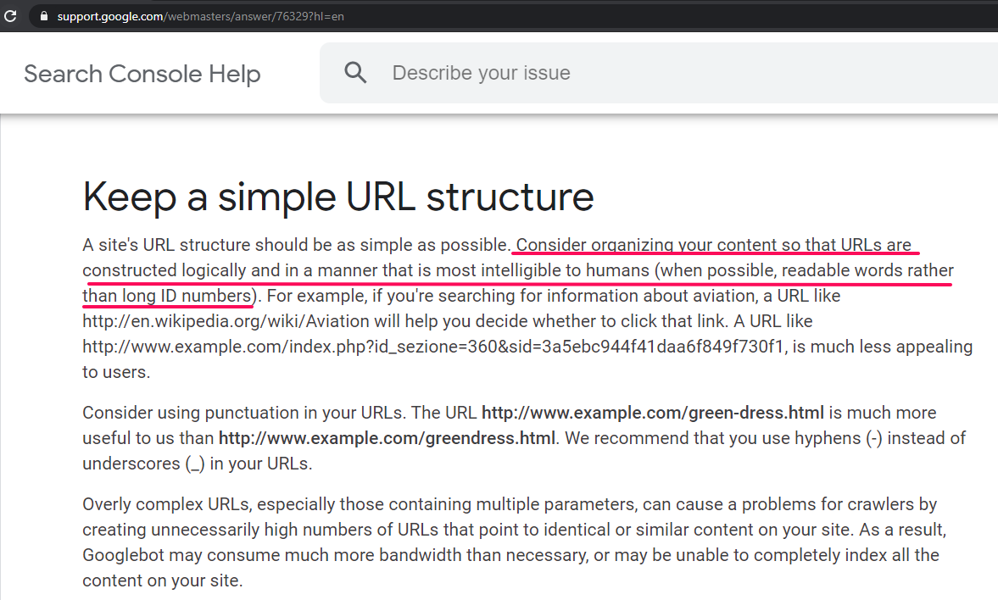Click the bold 'http://www.example.com/green-dress.html' text
The height and width of the screenshot is (600, 998).
tap(652, 413)
